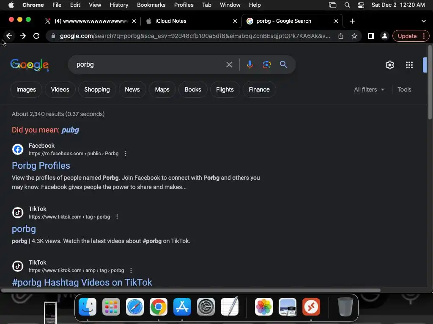The height and width of the screenshot is (324, 433).
Task: Open more options for Facebook result
Action: click(x=125, y=154)
